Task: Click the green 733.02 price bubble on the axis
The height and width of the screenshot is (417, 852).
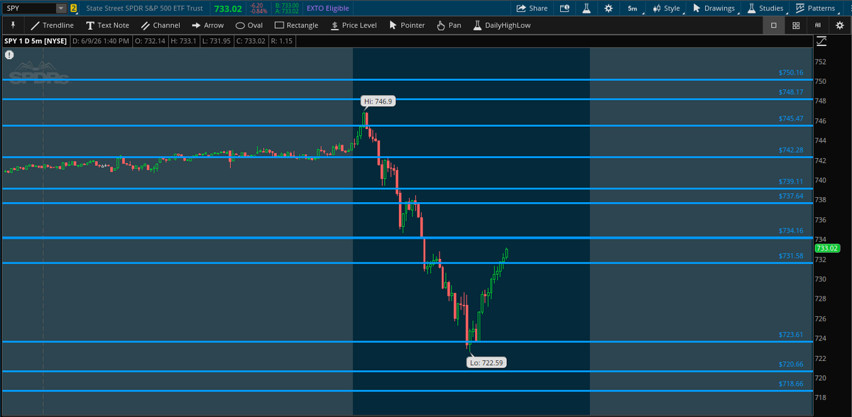Action: [828, 248]
